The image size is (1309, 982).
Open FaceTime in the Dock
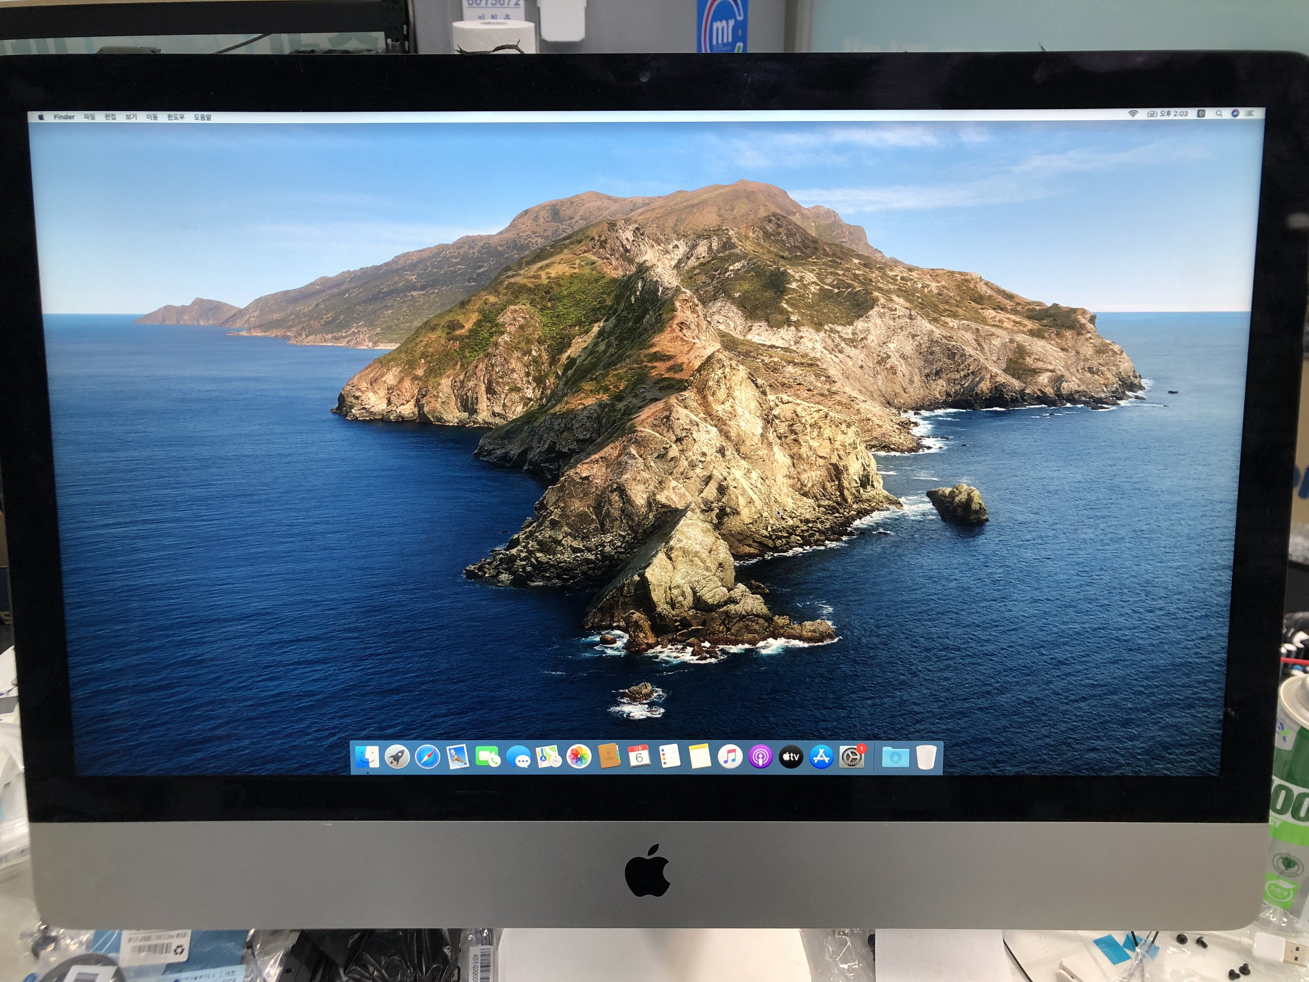[488, 757]
